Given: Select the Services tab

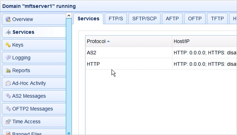Looking at the screenshot, I should click(88, 18).
